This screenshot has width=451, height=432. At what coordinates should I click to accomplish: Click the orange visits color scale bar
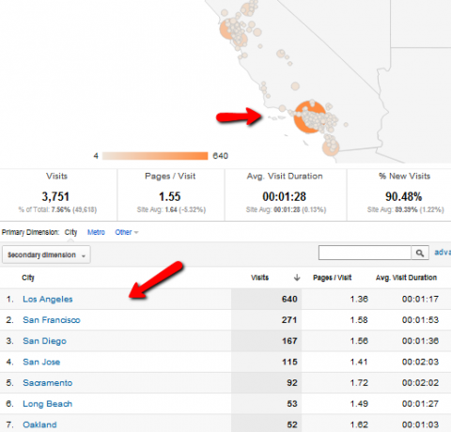click(155, 156)
